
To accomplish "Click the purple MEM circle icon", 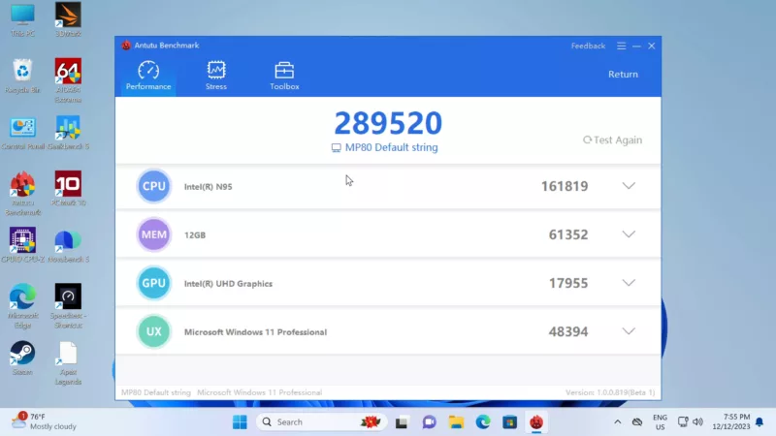I will tap(154, 234).
